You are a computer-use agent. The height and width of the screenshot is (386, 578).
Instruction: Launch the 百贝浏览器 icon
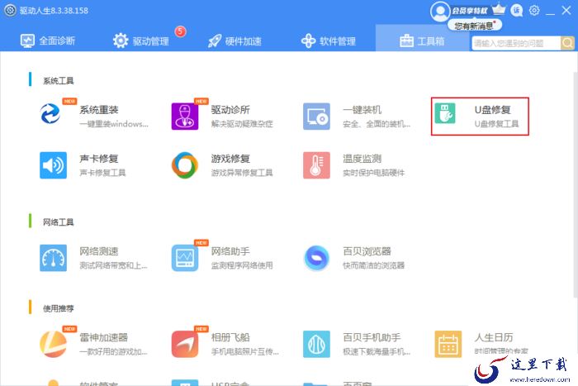[x=316, y=258]
